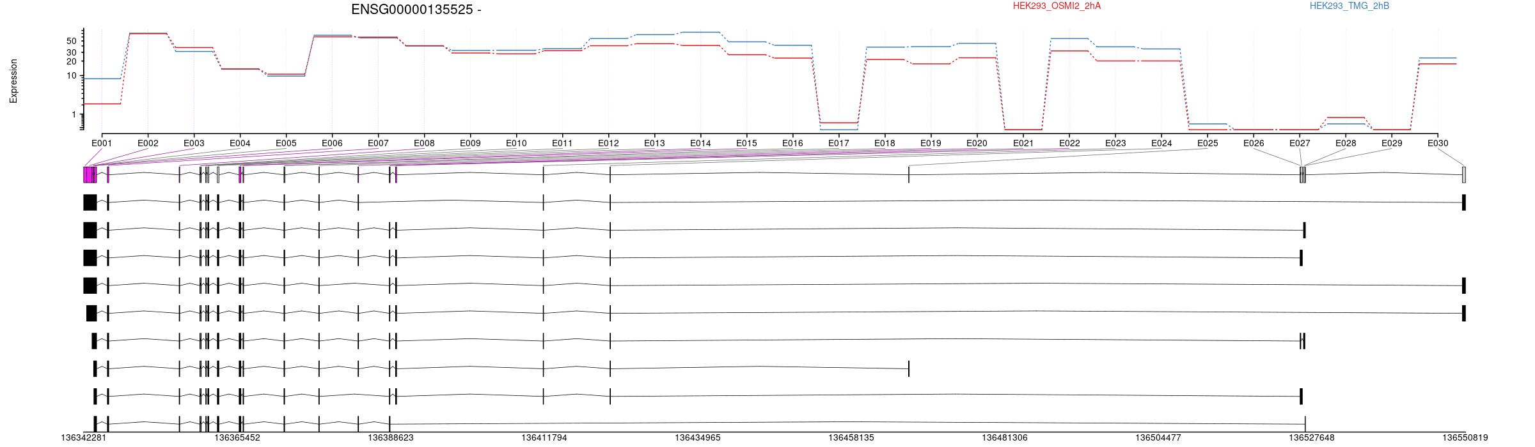Click genomic coordinate 136342281
This screenshot has height=447, width=1535.
coord(84,438)
